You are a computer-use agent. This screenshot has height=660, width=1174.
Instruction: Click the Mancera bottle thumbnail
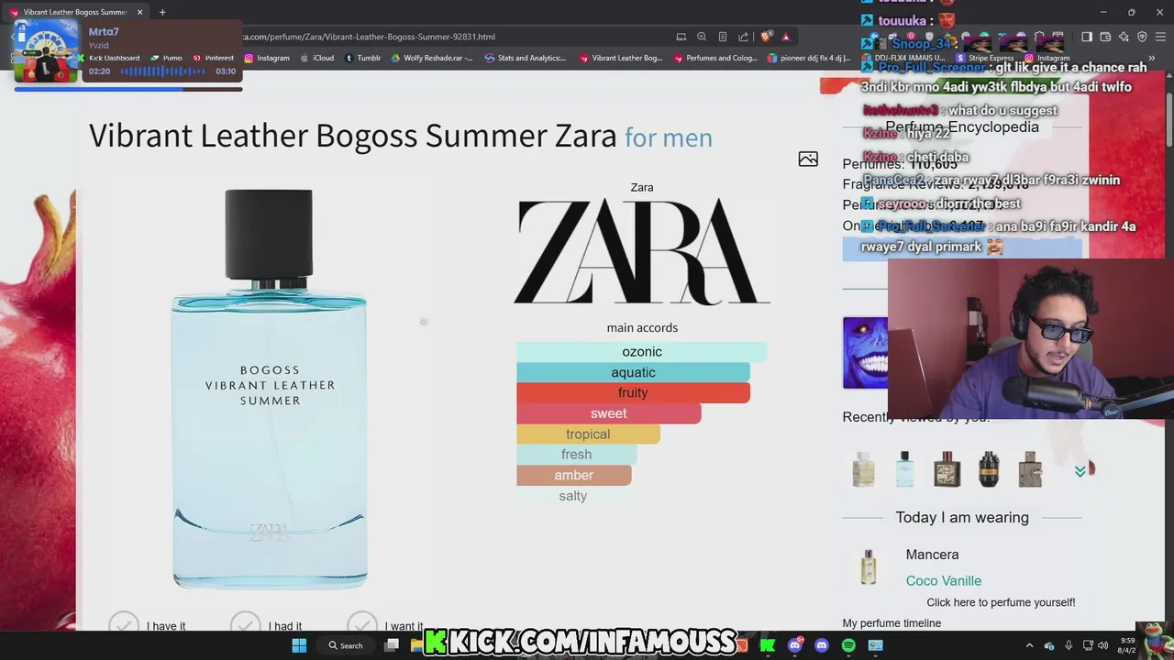pos(868,567)
